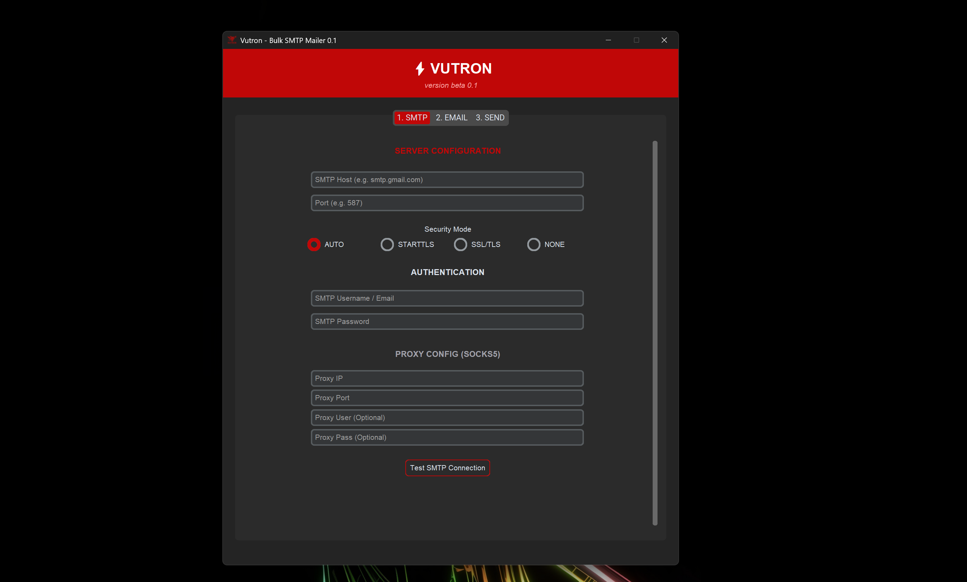Click the 'version beta 0.1' text
967x582 pixels.
(x=451, y=85)
